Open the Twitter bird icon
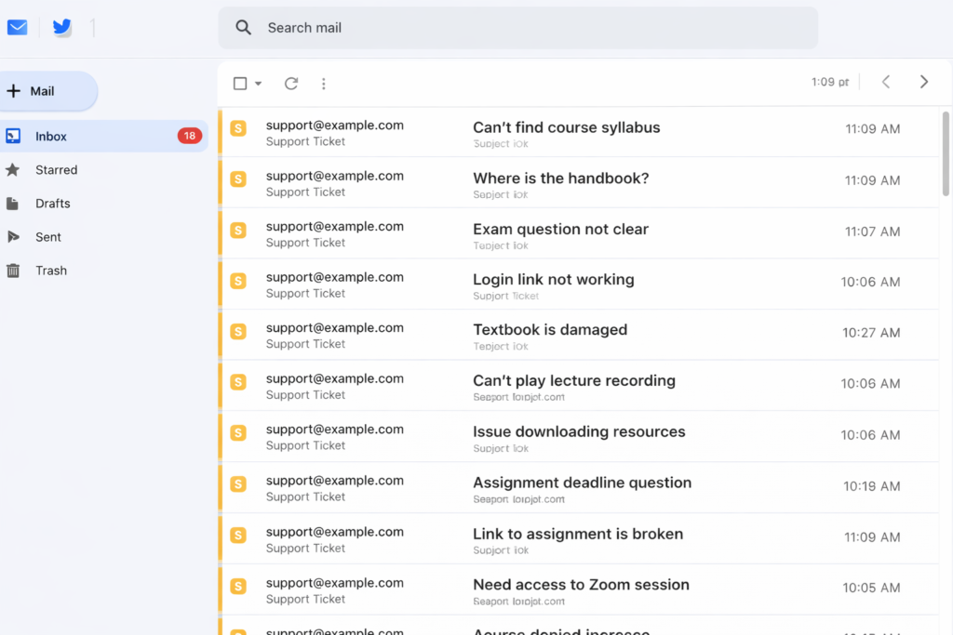Screen dimensions: 953x635 click(x=62, y=28)
